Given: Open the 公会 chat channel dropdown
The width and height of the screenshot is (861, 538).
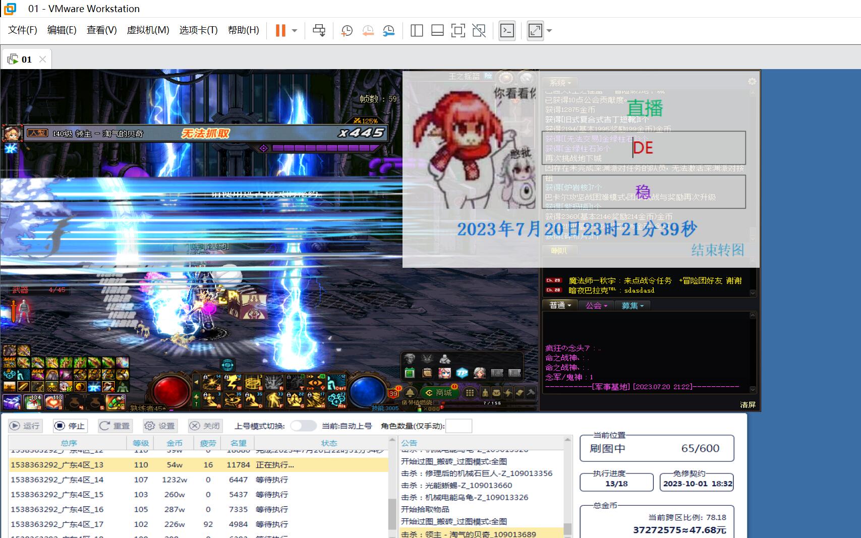Looking at the screenshot, I should coord(596,306).
